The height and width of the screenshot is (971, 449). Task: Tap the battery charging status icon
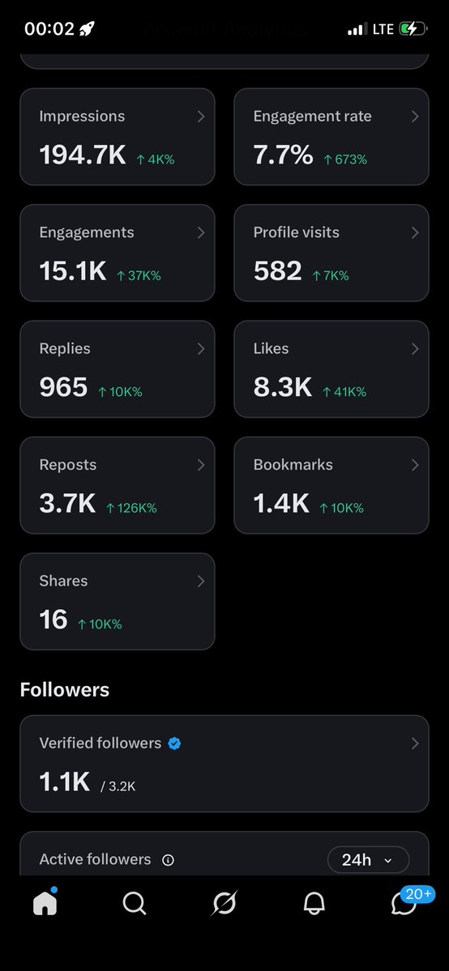click(x=413, y=28)
